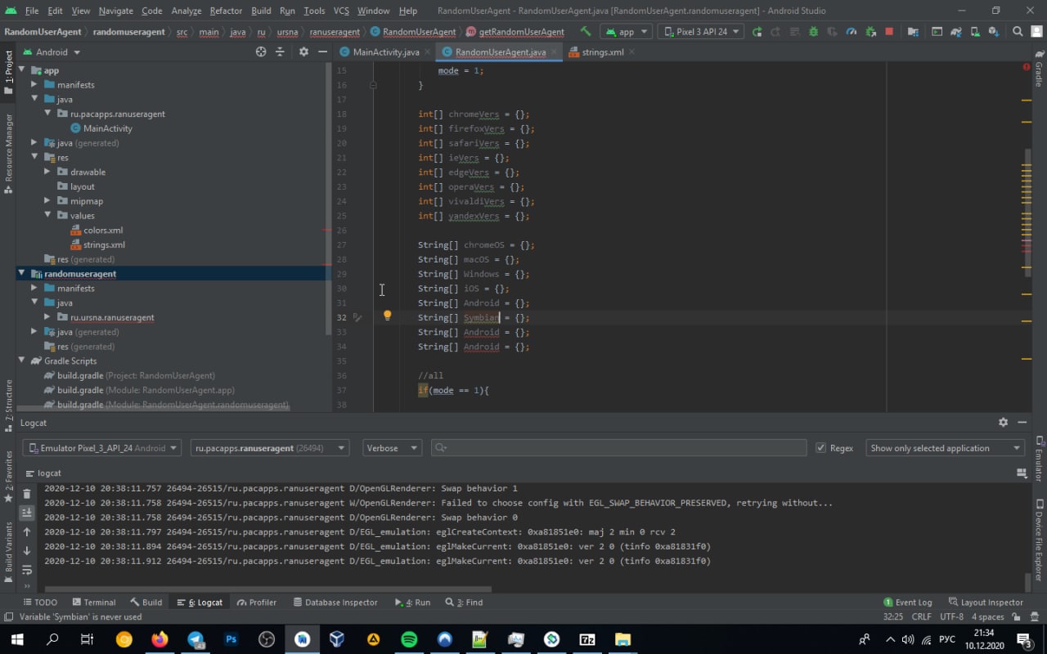Image resolution: width=1047 pixels, height=654 pixels.
Task: Click the Profile app gauge icon
Action: point(851,32)
